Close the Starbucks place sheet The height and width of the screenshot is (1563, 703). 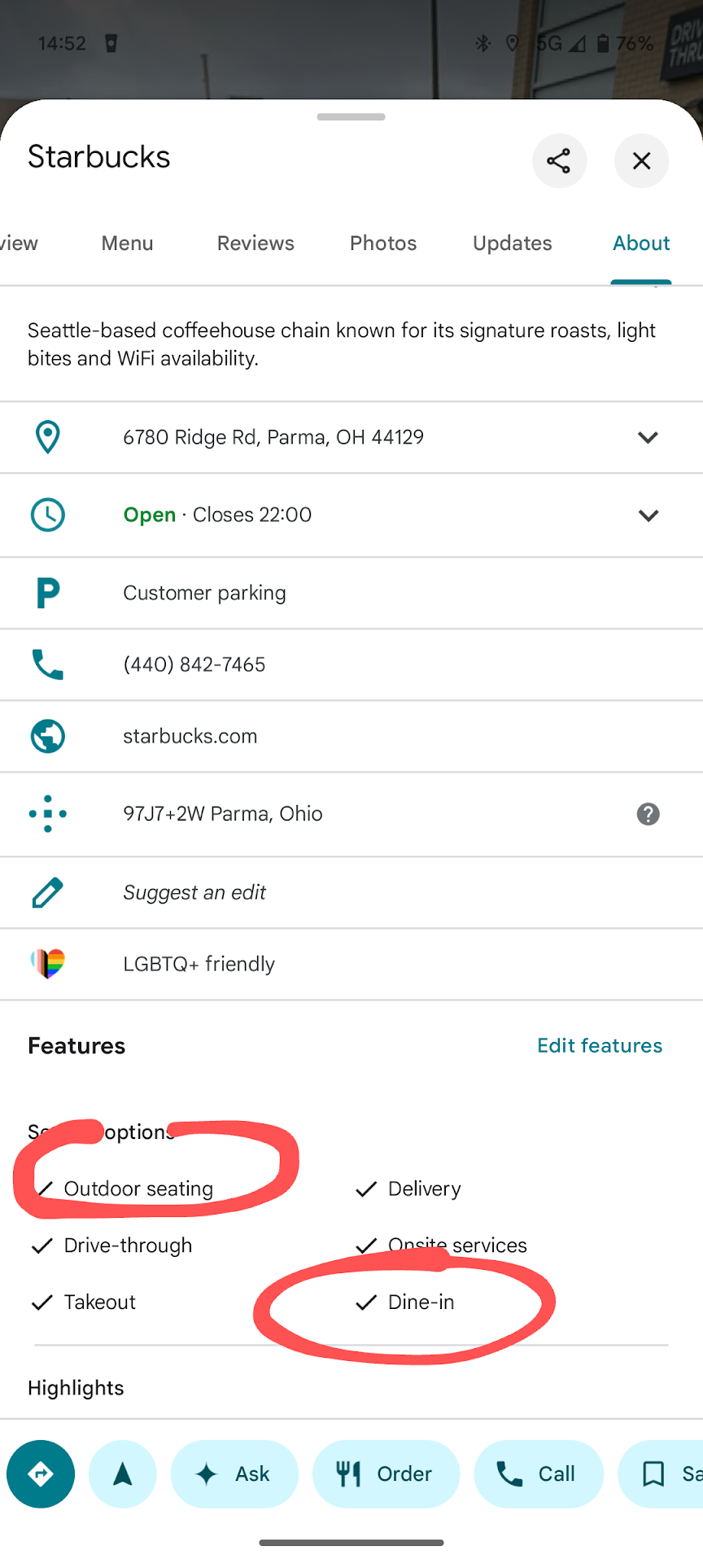(x=641, y=160)
